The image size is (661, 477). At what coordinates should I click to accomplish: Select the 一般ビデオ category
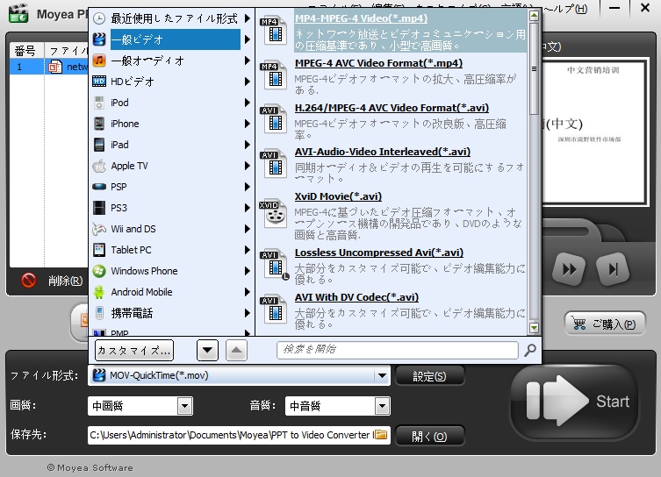coord(171,39)
